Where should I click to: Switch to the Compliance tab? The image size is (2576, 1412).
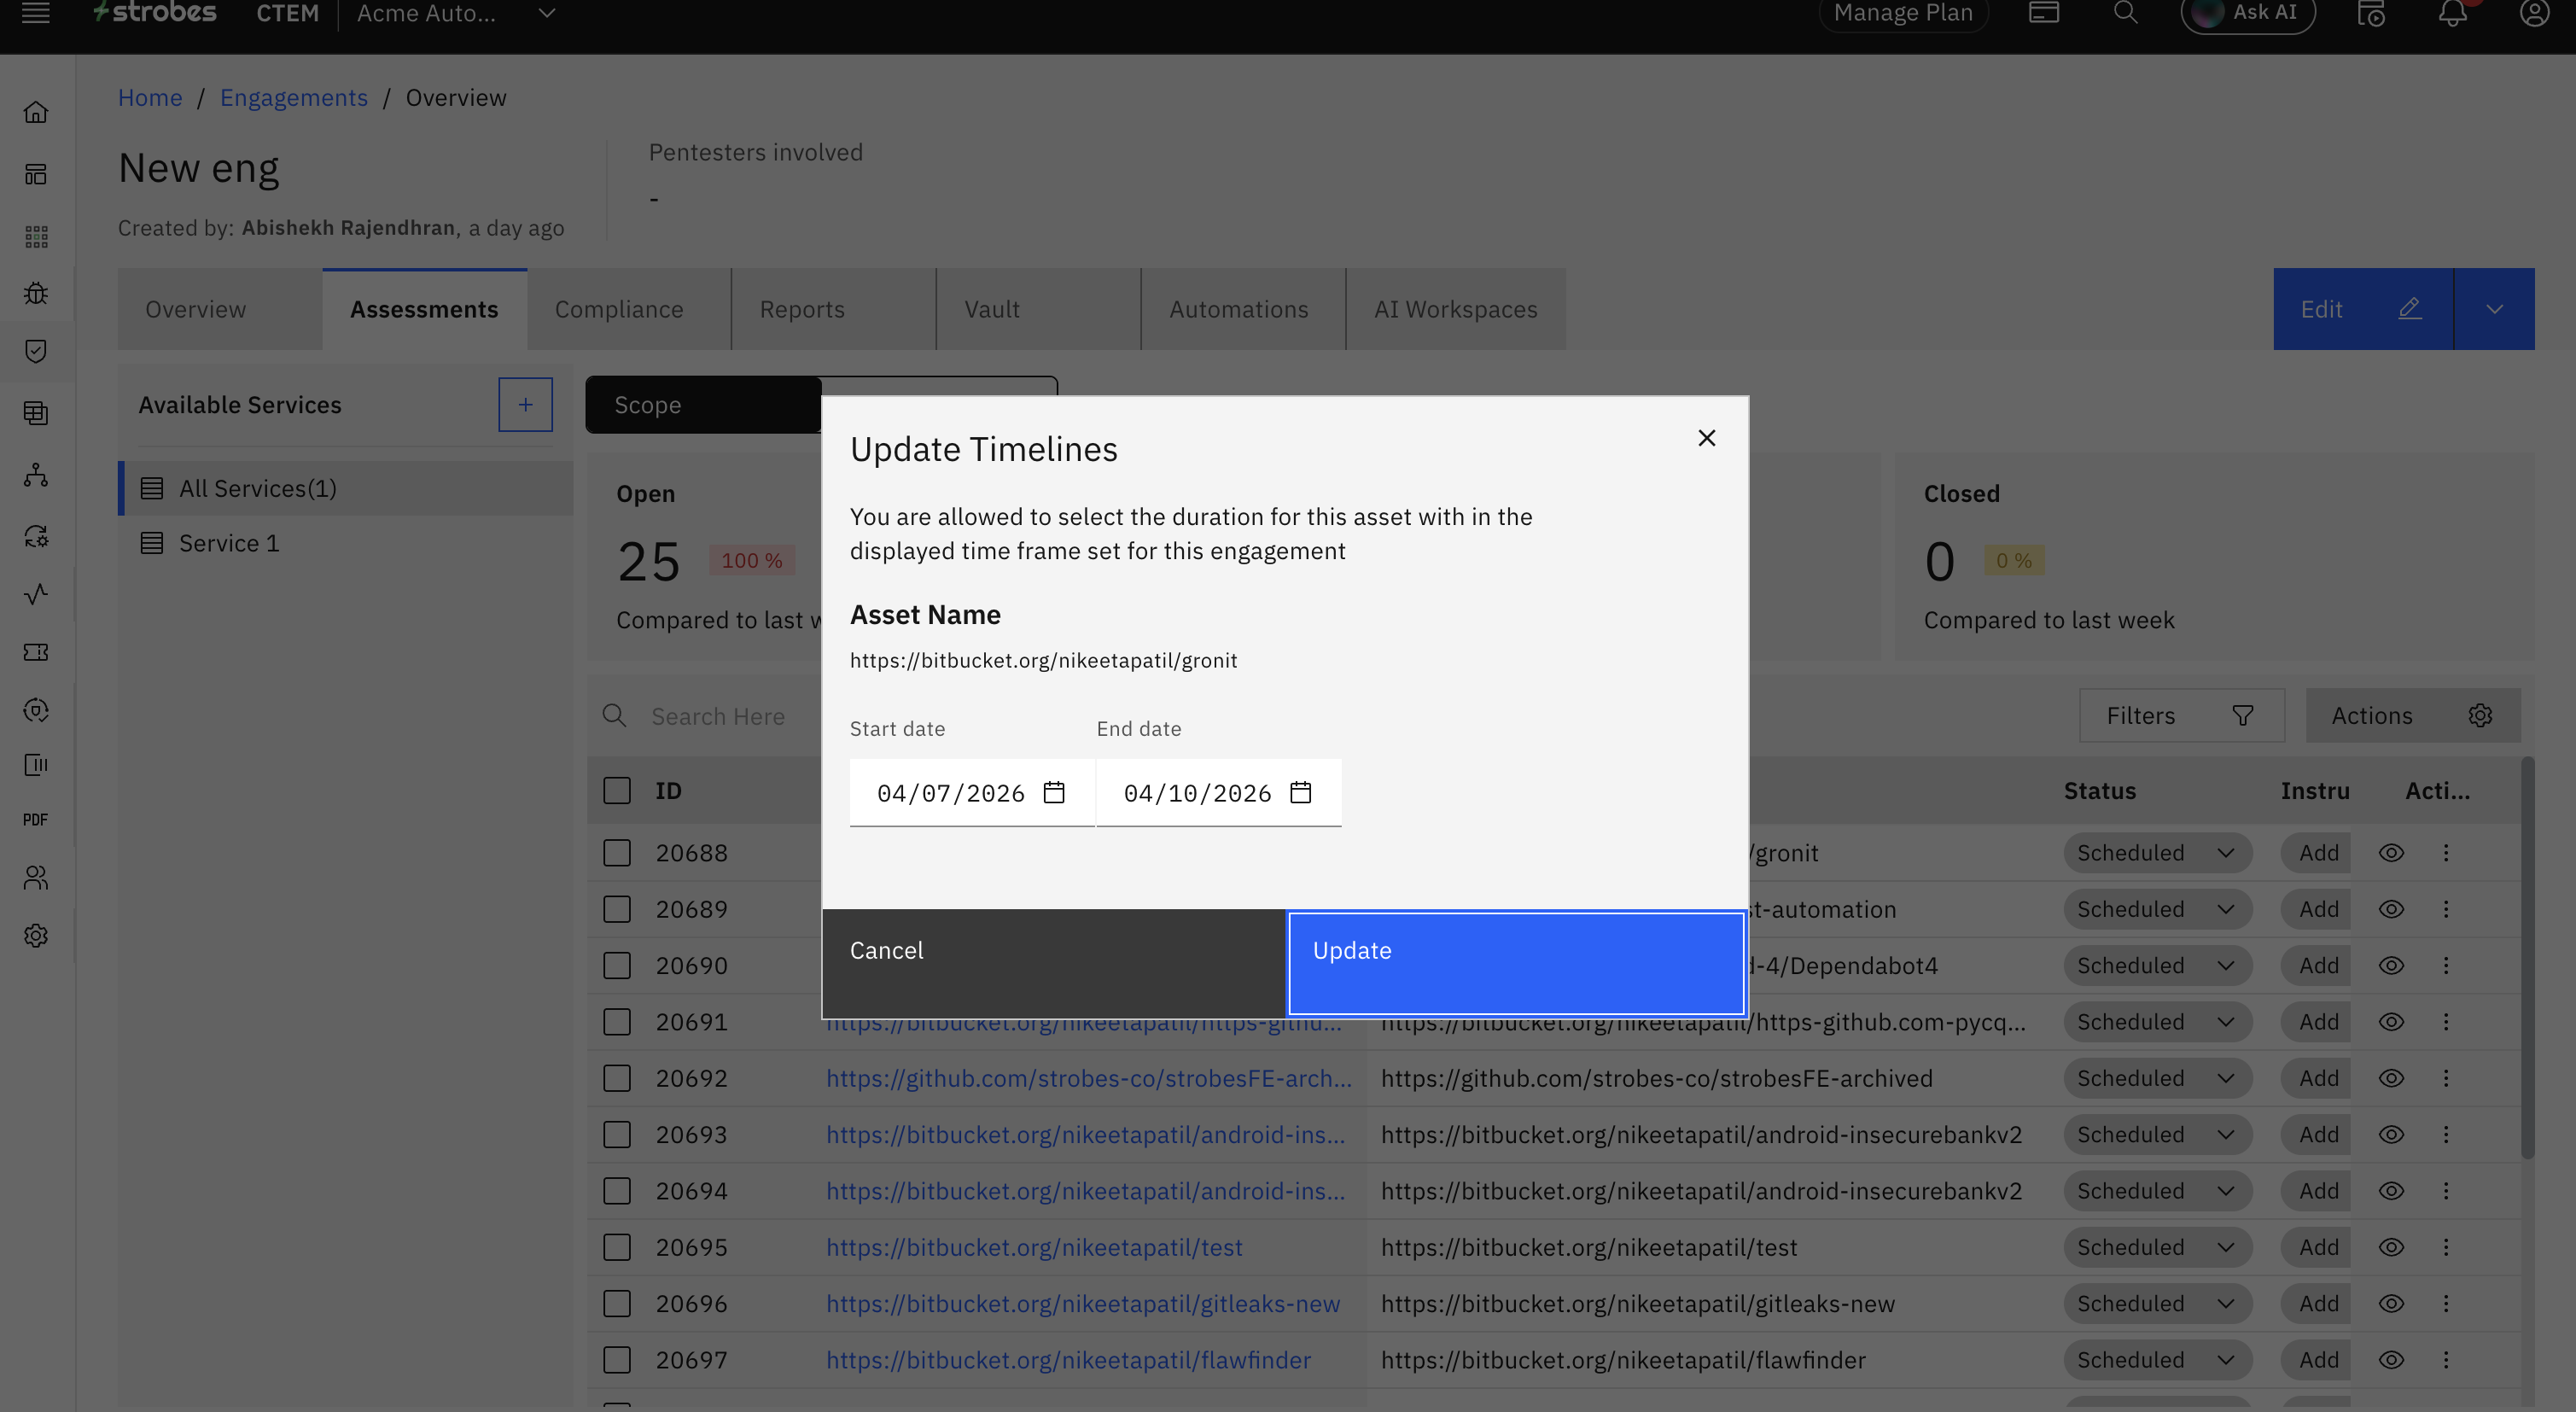[619, 309]
